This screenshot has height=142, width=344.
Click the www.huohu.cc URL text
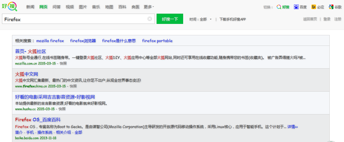25,109
